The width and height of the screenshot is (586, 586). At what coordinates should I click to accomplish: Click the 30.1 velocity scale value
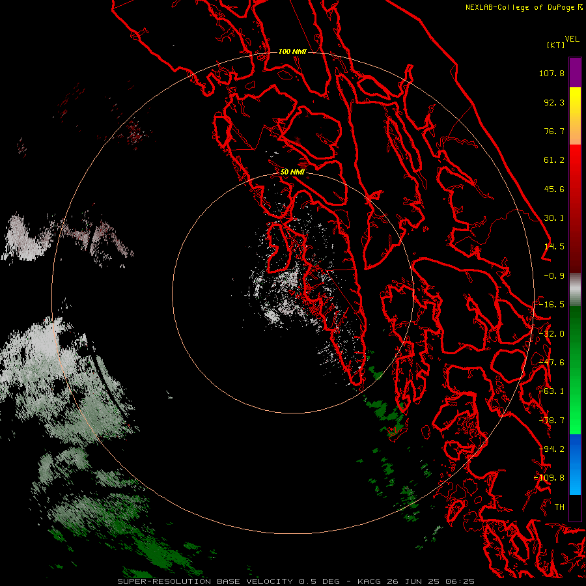click(x=554, y=218)
